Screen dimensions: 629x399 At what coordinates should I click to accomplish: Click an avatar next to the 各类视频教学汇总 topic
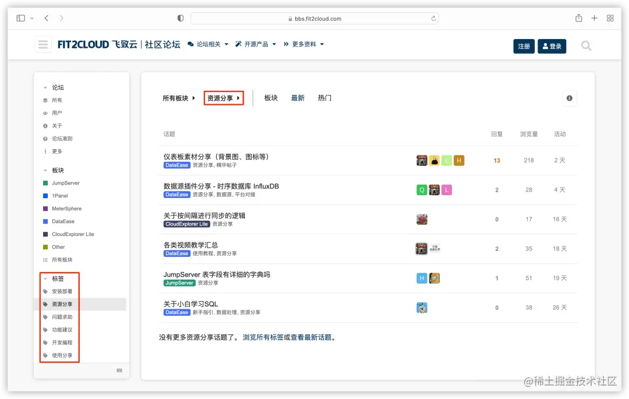[x=422, y=248]
